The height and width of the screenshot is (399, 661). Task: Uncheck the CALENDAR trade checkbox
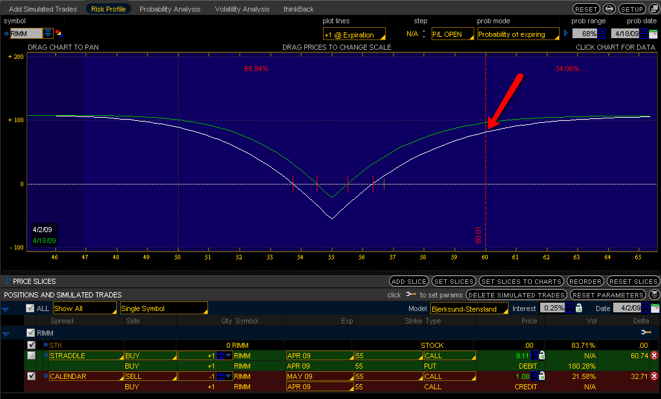click(31, 376)
